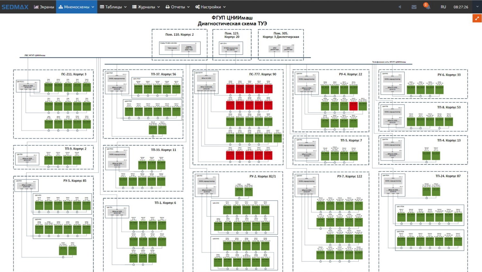Open the Отчеты reports menu
Viewport: 482px width, 272px height.
tap(178, 7)
